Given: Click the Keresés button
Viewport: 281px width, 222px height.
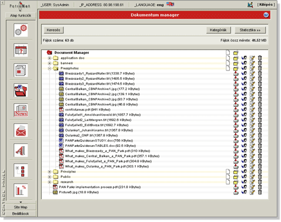Looking at the screenshot, I should pyautogui.click(x=53, y=30).
